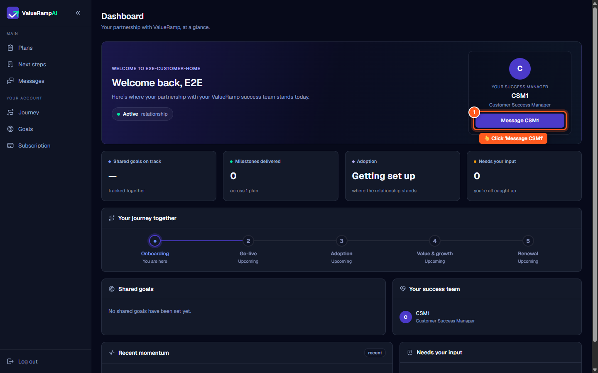598x373 pixels.
Task: Select journey step 2 Go-live marker
Action: pos(248,241)
